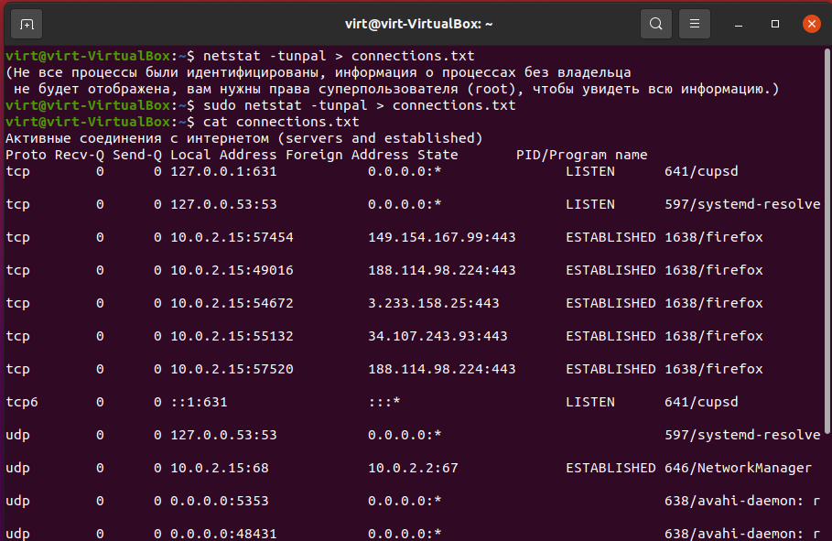Click the cat connections.txt command

pos(281,122)
